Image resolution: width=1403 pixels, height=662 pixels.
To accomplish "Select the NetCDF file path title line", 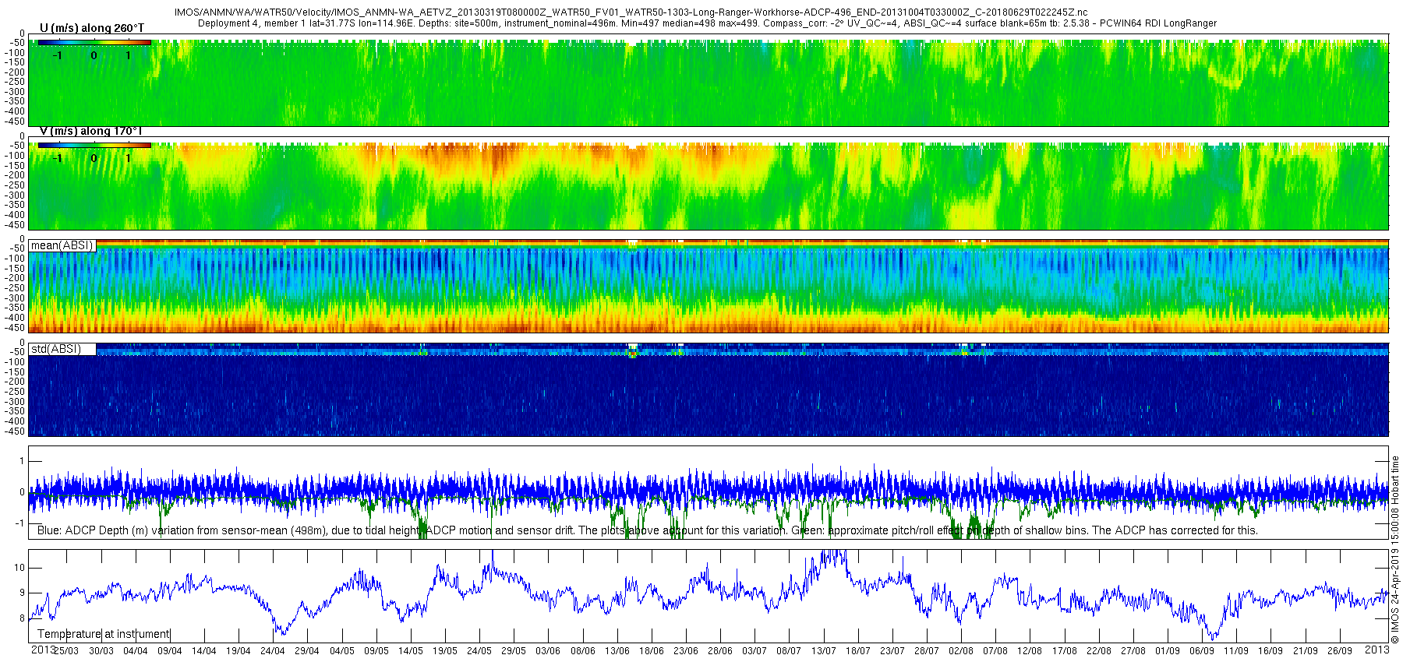I will pos(631,13).
